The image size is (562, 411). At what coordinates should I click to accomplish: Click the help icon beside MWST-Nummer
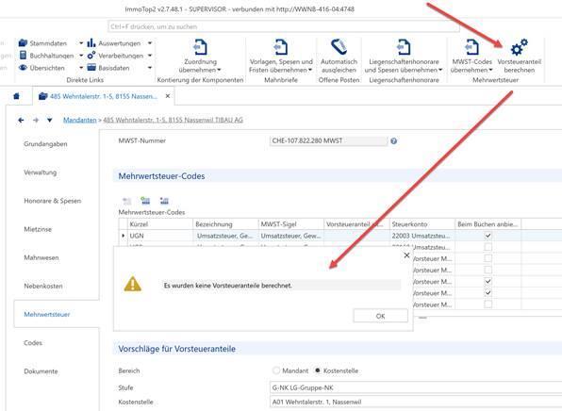[x=393, y=141]
